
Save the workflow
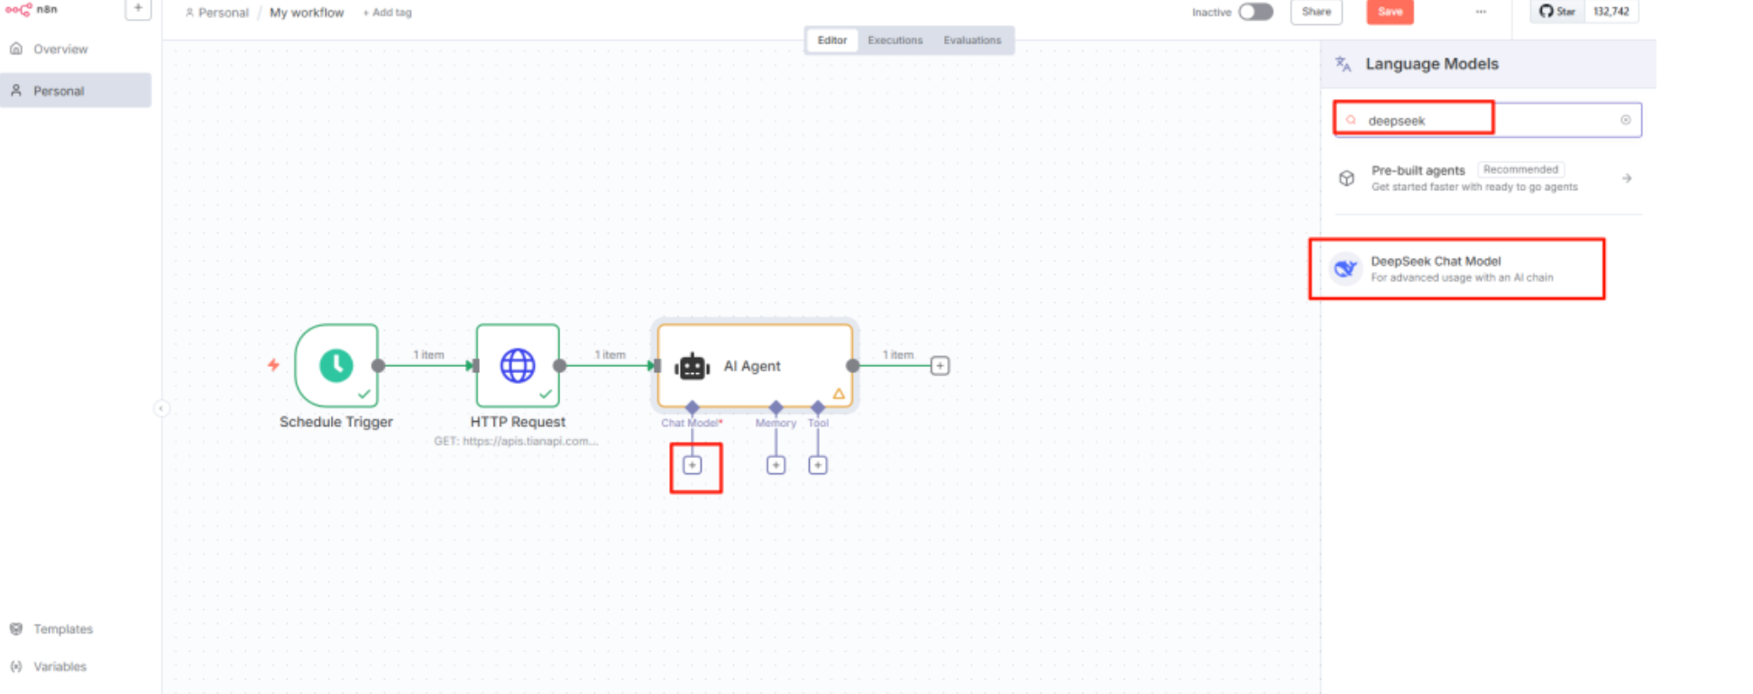(1390, 12)
